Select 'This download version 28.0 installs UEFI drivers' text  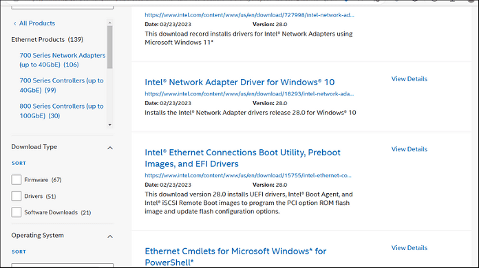pos(248,203)
